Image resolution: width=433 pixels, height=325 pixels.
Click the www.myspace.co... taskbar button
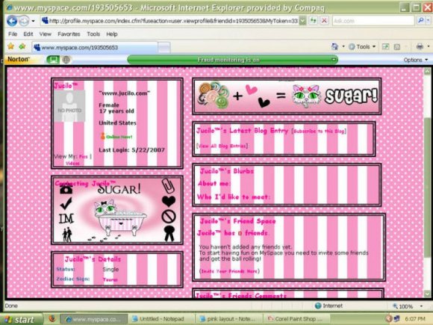click(94, 319)
